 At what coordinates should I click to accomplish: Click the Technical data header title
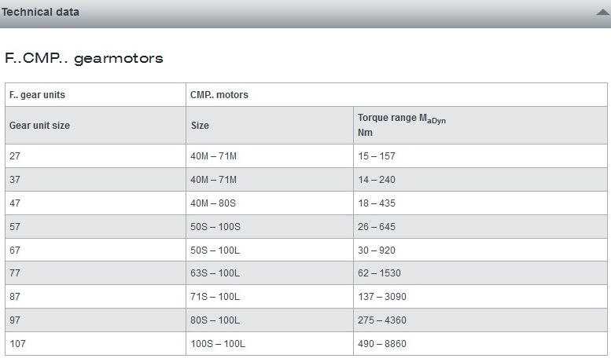(x=40, y=12)
